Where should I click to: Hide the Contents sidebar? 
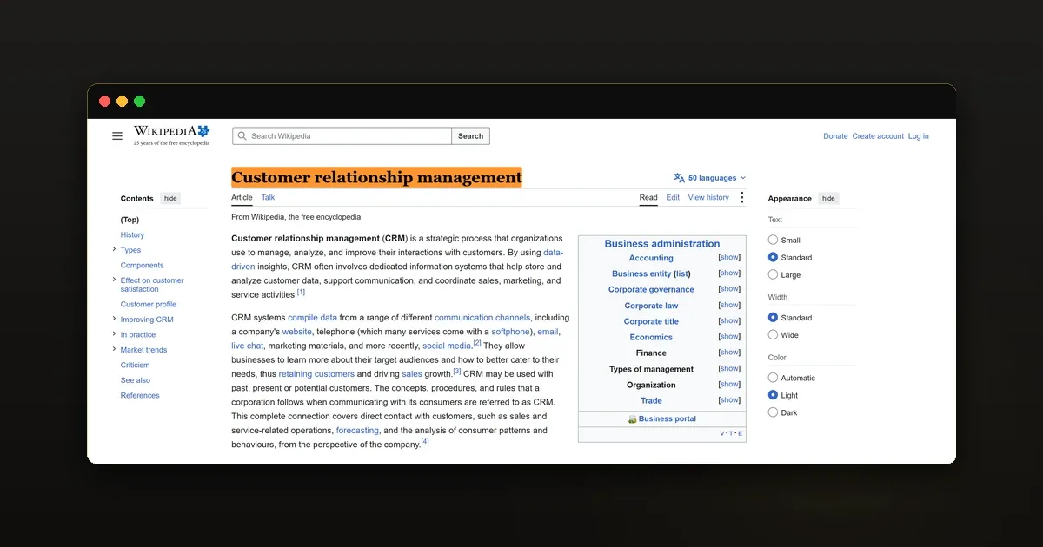point(170,199)
